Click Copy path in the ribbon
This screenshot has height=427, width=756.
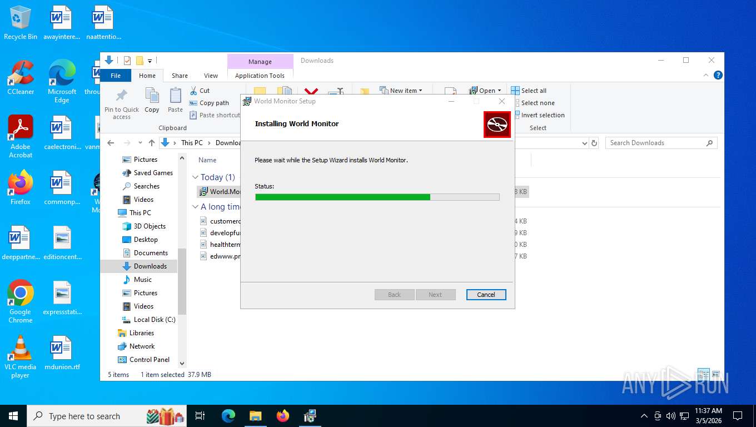(x=209, y=103)
